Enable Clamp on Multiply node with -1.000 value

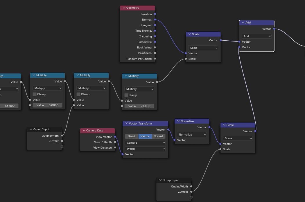(126, 95)
